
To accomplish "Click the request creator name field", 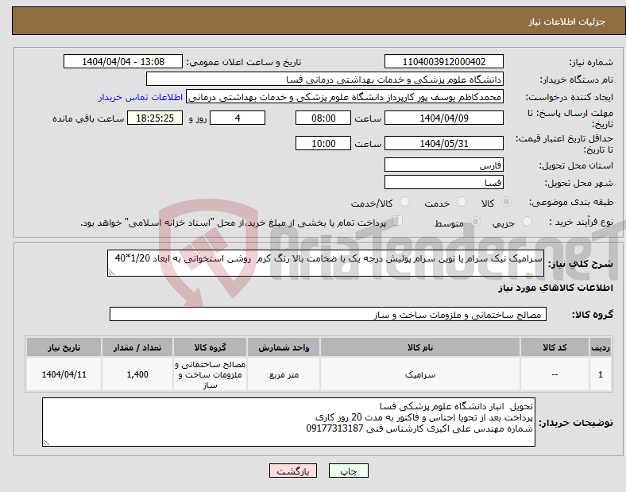I will [345, 97].
